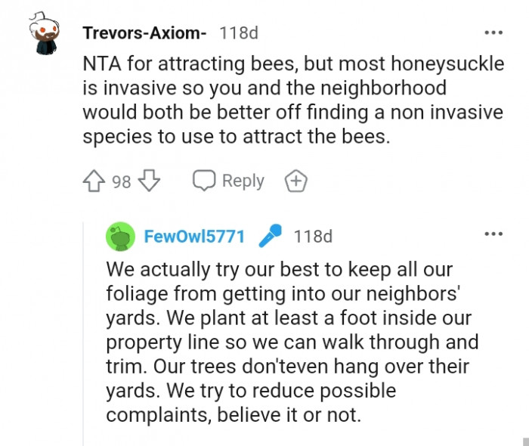Upvote Trevors-Axiom-'s comment

[94, 181]
